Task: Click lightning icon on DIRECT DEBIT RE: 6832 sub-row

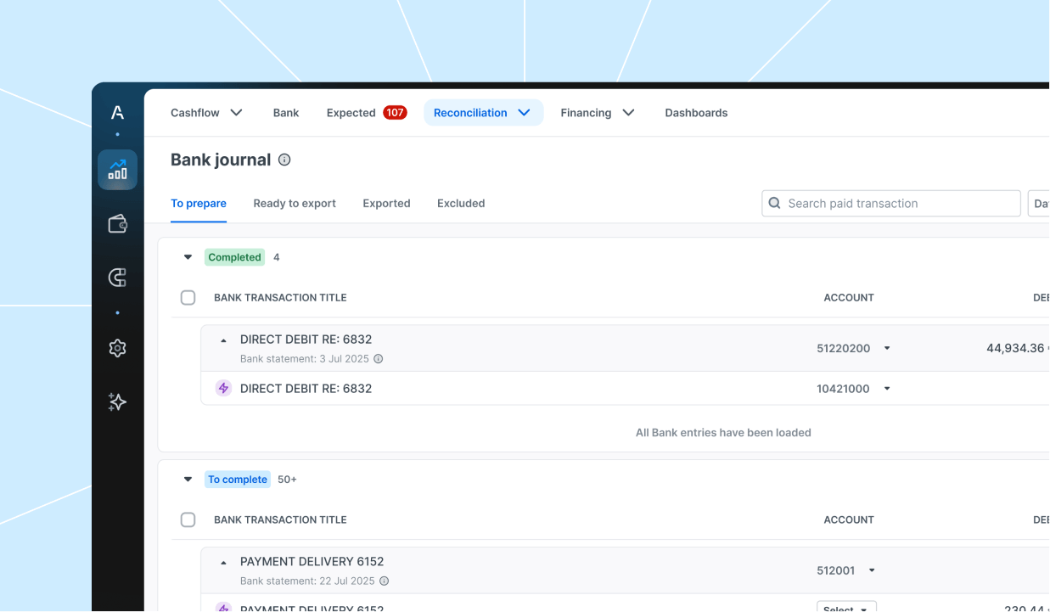Action: click(223, 389)
